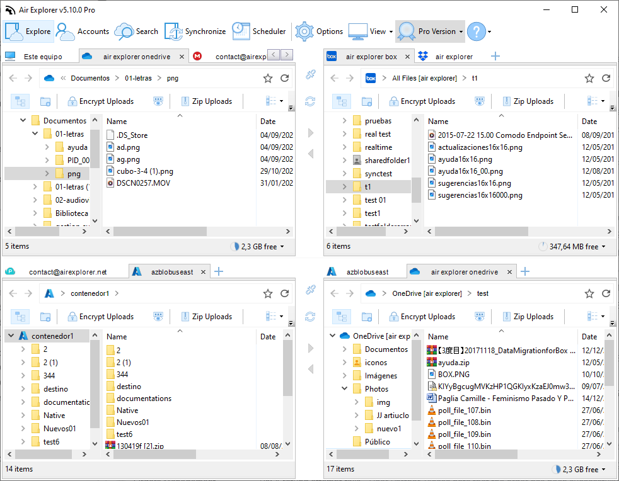Open the View dropdown menu

pos(370,31)
